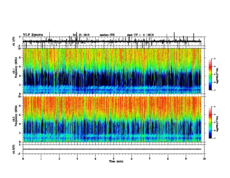230x178 pixels.
Task: Click time axis tick label "7"
Action: (150, 159)
